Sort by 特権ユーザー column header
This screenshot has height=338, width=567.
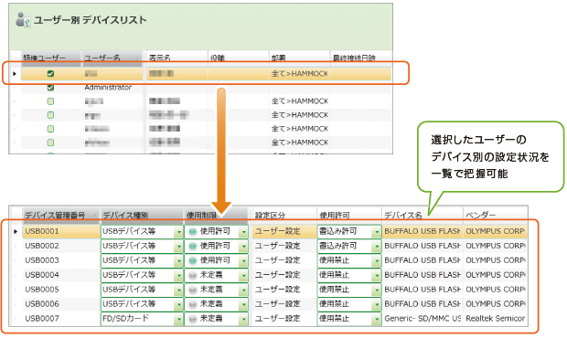[x=50, y=58]
